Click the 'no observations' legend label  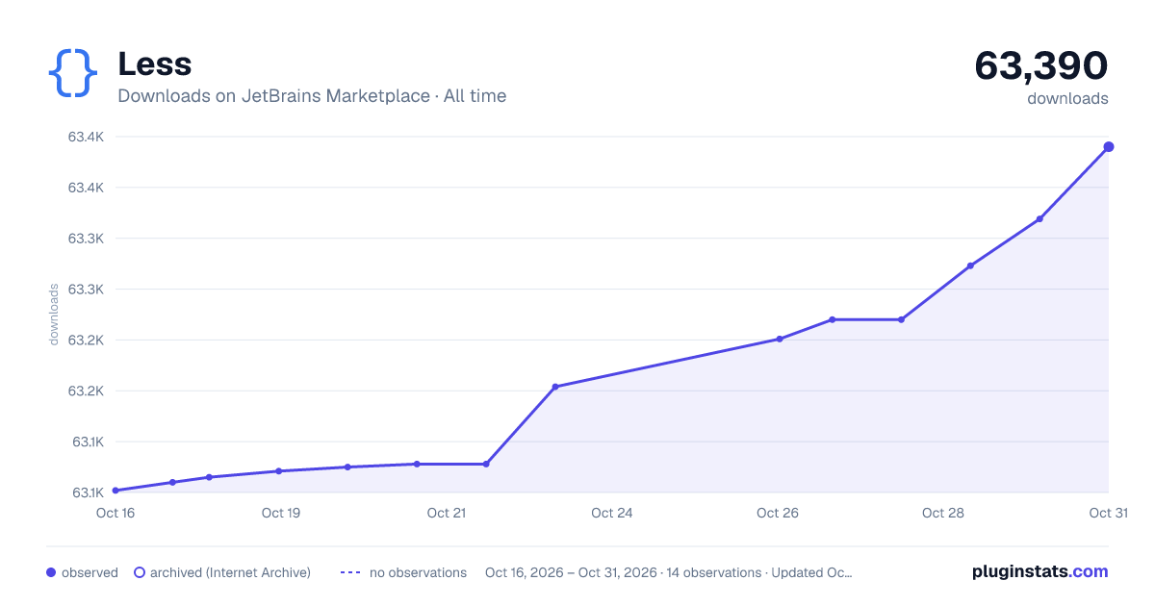(418, 572)
